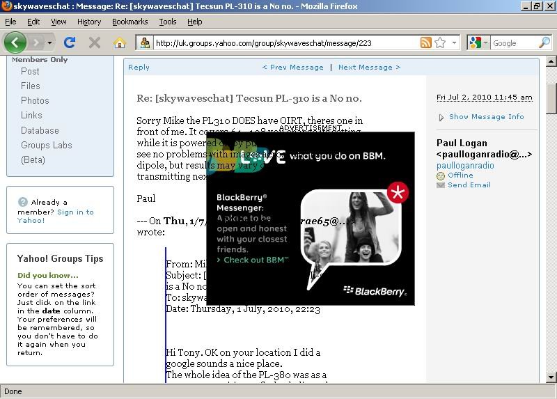
Task: Click the site identity icon beside the URL
Action: coord(145,43)
